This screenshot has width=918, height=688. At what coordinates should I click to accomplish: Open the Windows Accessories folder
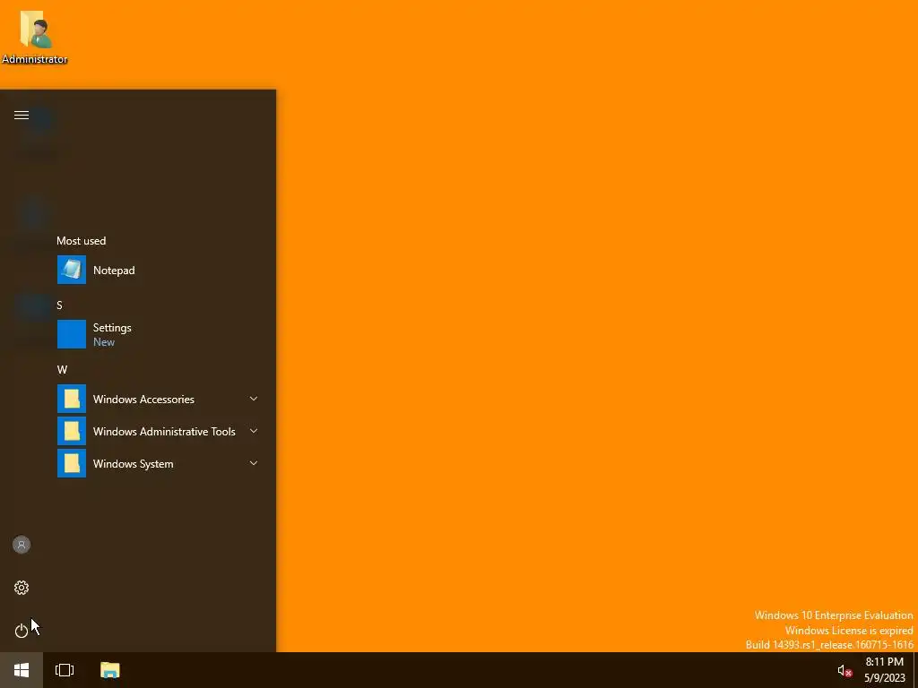point(158,399)
